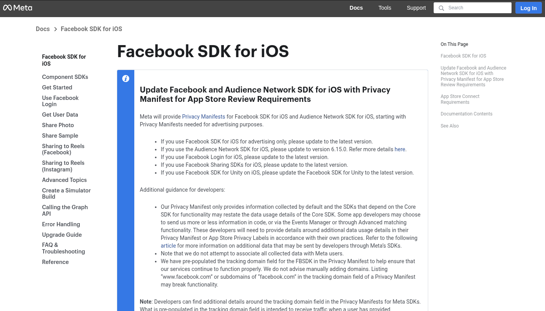Expand Advanced Topics in the sidebar
The width and height of the screenshot is (545, 311).
pyautogui.click(x=64, y=180)
